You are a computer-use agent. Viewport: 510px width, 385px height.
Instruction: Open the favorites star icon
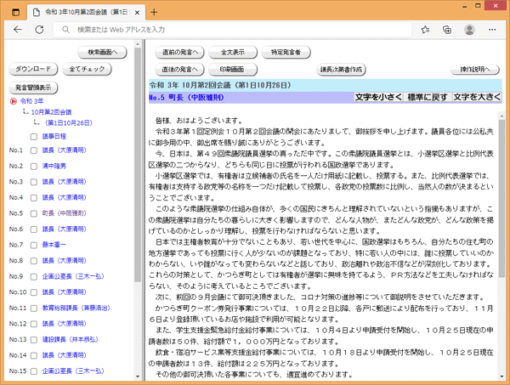(425, 30)
